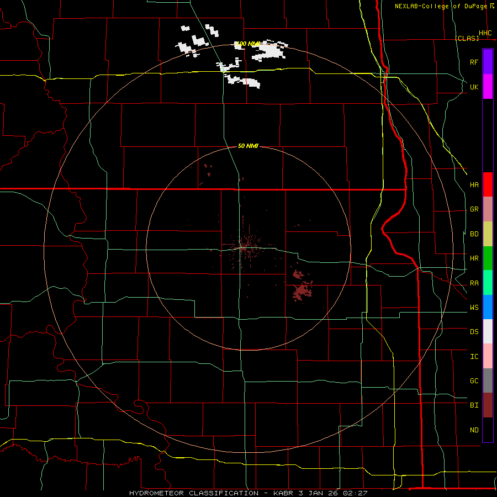Click the dark green HR legend swatch
The height and width of the screenshot is (497, 497).
(x=488, y=258)
